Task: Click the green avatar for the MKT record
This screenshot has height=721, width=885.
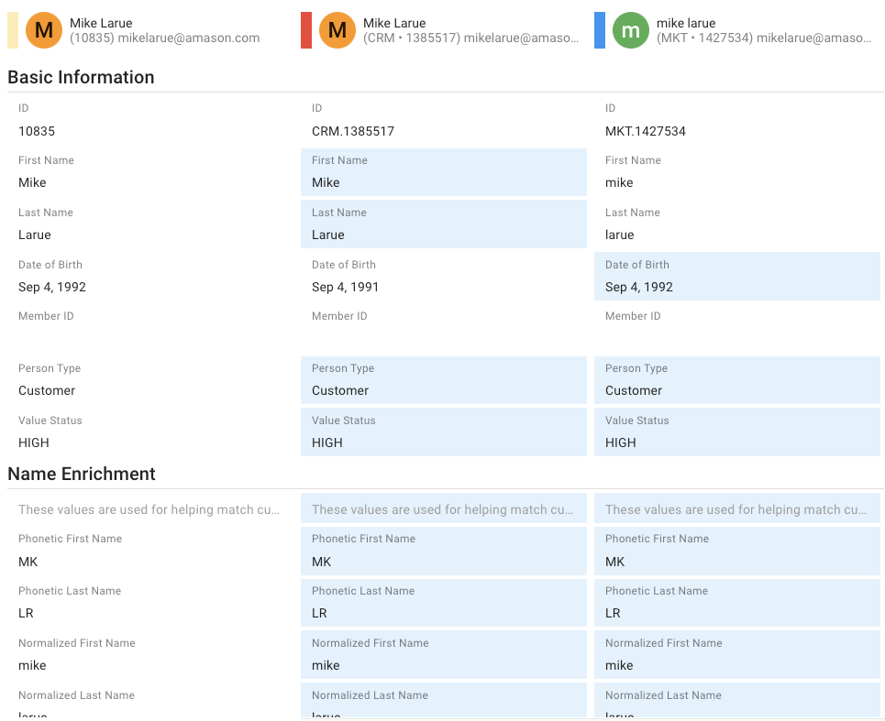Action: pos(631,30)
